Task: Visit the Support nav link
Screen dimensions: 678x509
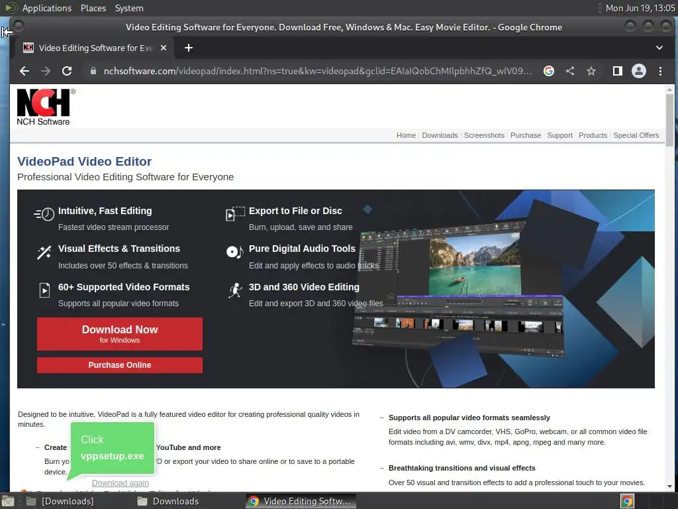Action: [x=559, y=135]
